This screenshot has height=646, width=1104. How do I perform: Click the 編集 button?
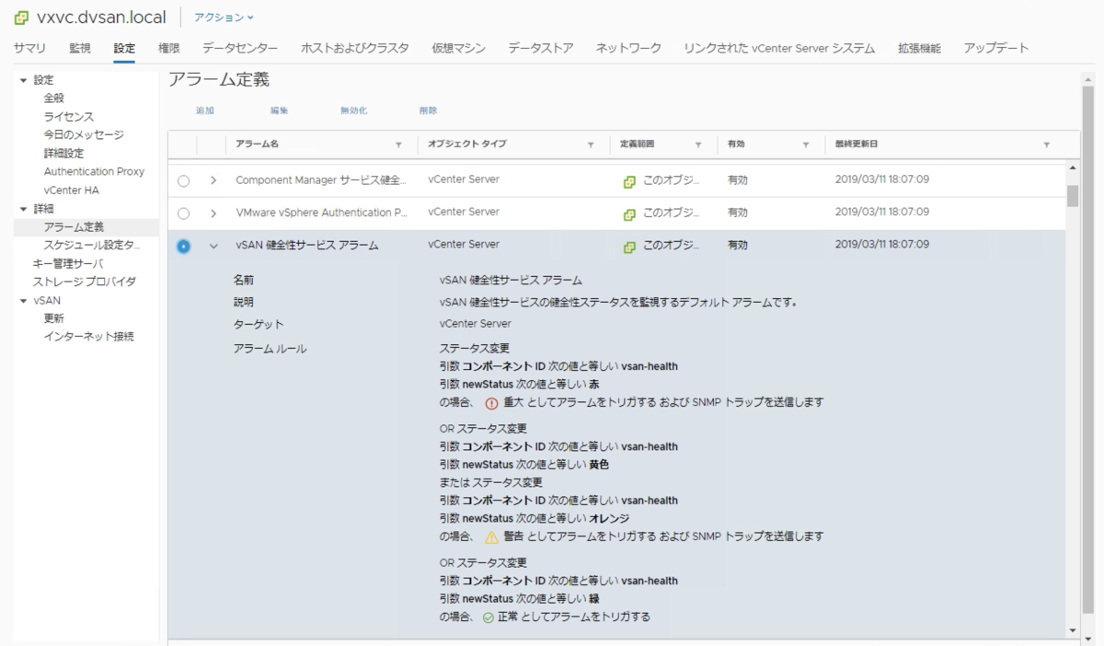point(279,110)
